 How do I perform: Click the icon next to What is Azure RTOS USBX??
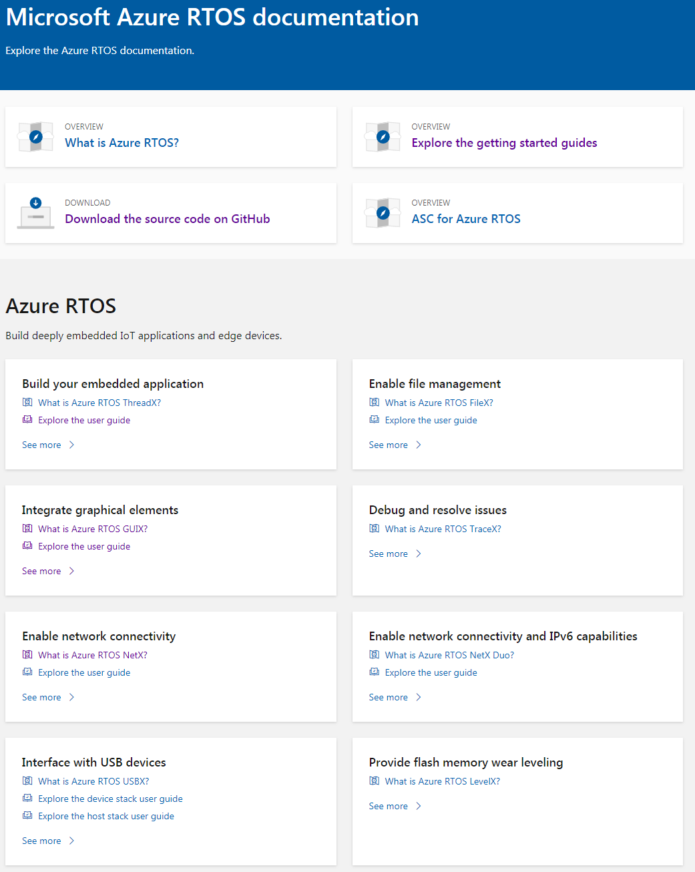(x=27, y=781)
